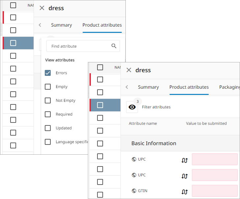
Task: Open the Summary tab in the front panel
Action: 148,87
